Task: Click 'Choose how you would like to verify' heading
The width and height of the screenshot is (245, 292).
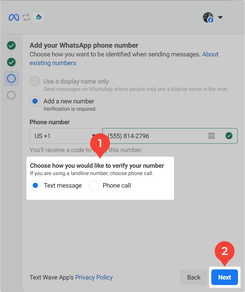Action: (97, 166)
